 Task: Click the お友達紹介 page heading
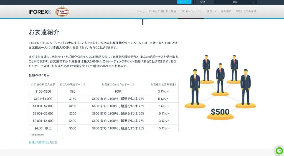click(x=44, y=32)
